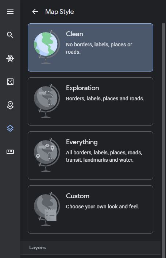Pick the Custom map style option
Screen dimensions: 166x258
click(x=90, y=209)
